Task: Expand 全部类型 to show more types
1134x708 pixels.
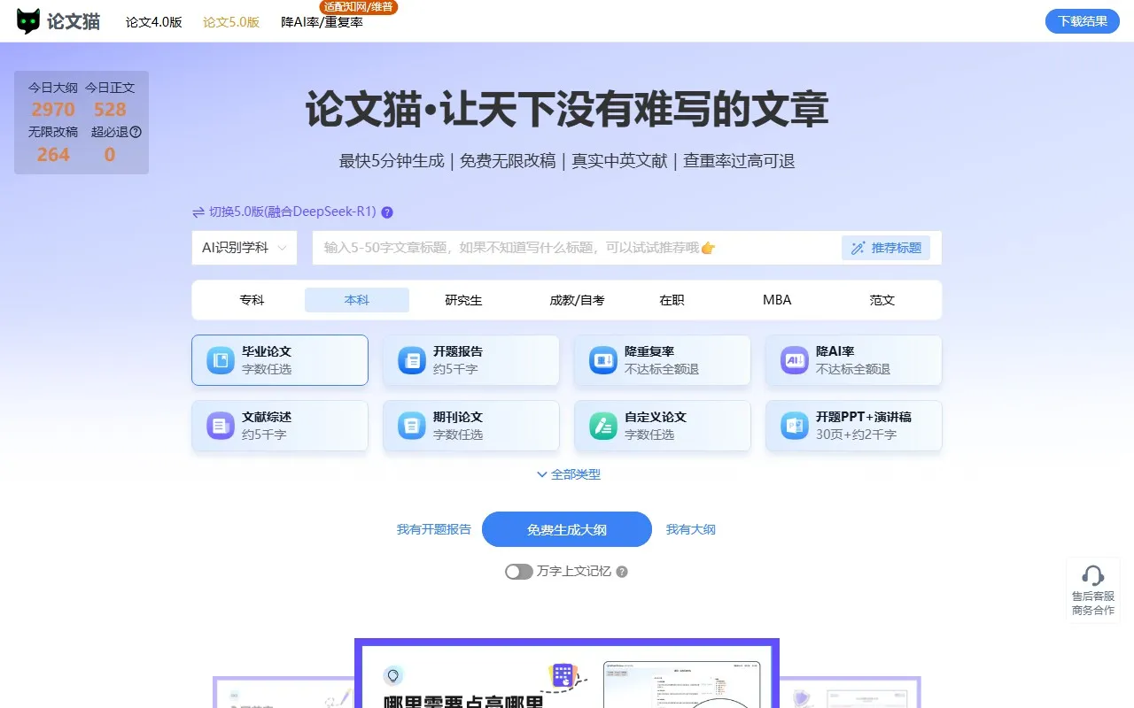Action: point(567,474)
